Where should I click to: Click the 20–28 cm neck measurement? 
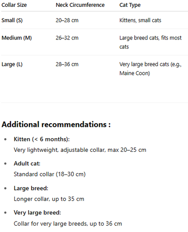pos(67,20)
